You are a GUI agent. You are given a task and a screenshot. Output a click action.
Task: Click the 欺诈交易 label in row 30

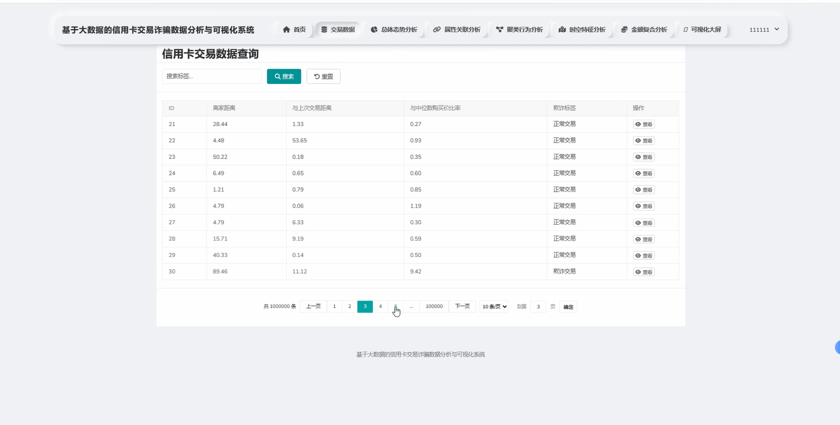pos(565,272)
